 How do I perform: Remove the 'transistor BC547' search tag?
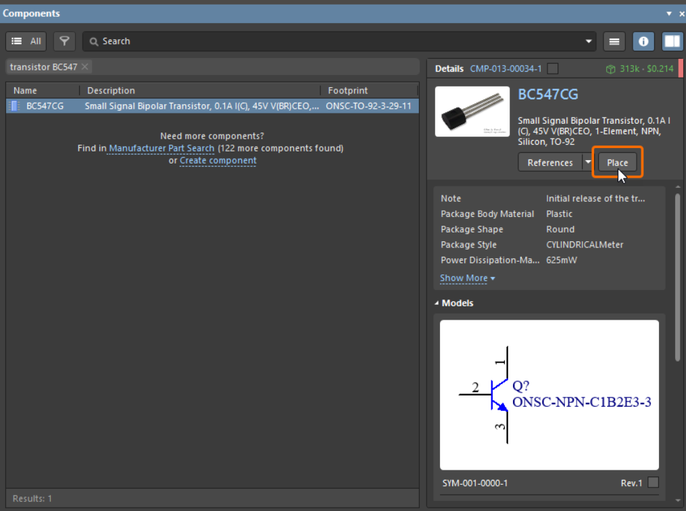[85, 66]
